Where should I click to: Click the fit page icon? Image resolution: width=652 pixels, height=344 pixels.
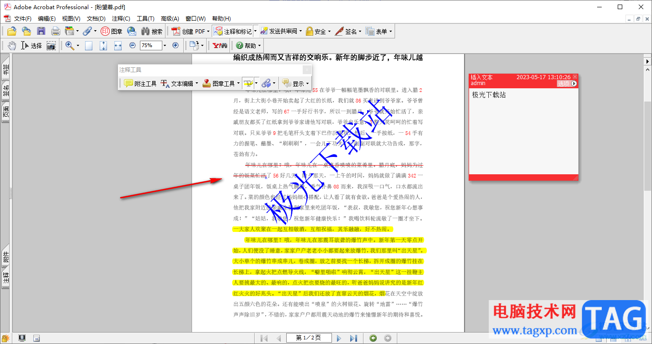click(x=103, y=45)
